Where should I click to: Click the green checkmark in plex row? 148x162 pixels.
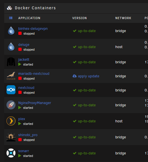point(75,121)
